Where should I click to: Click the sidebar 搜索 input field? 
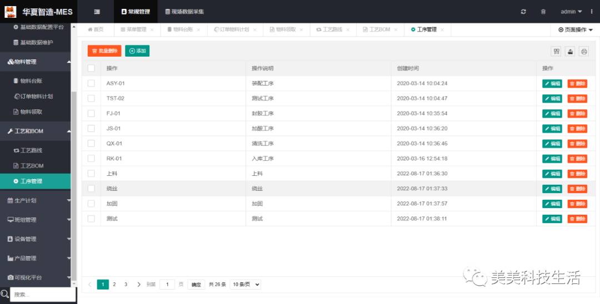(x=43, y=295)
